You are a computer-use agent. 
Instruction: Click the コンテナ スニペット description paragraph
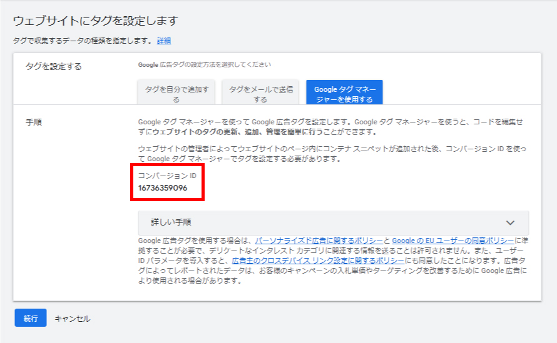[x=332, y=154]
